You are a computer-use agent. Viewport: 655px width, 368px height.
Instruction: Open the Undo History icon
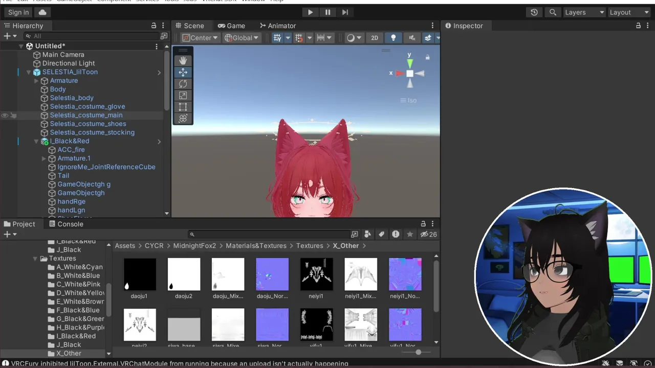(x=534, y=12)
